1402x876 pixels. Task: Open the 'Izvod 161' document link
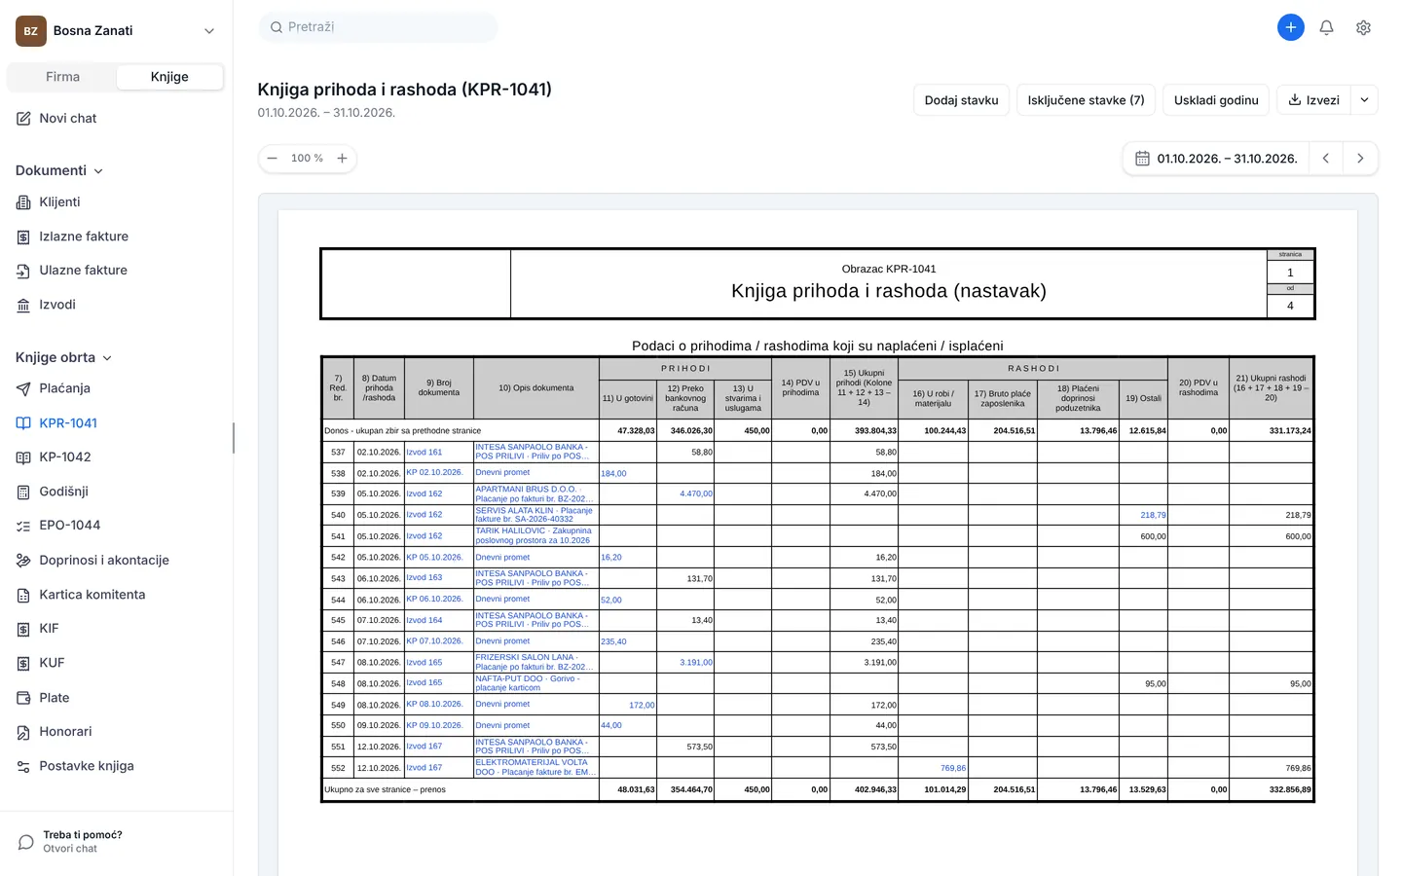coord(424,453)
